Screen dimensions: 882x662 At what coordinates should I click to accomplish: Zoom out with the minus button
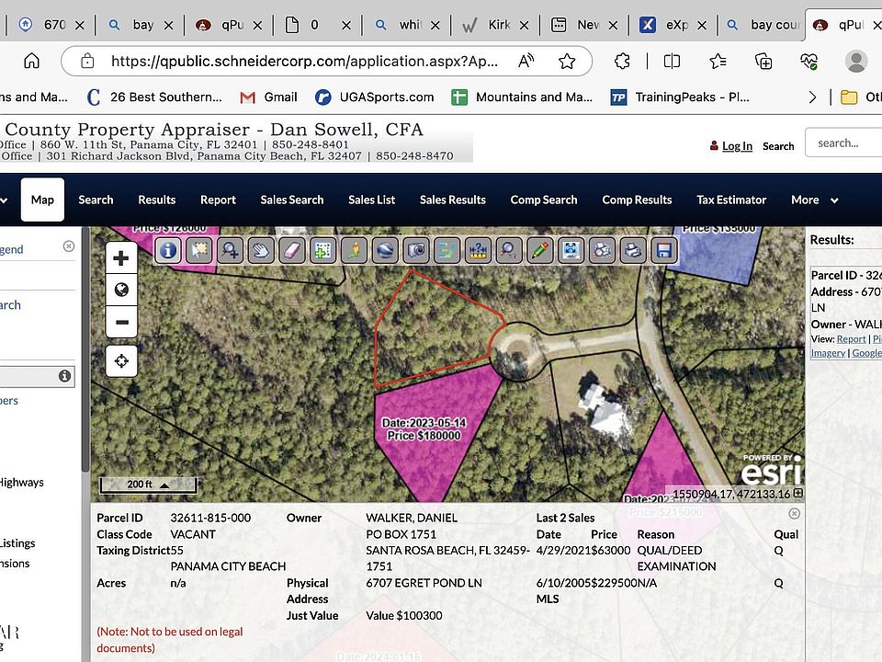(121, 323)
